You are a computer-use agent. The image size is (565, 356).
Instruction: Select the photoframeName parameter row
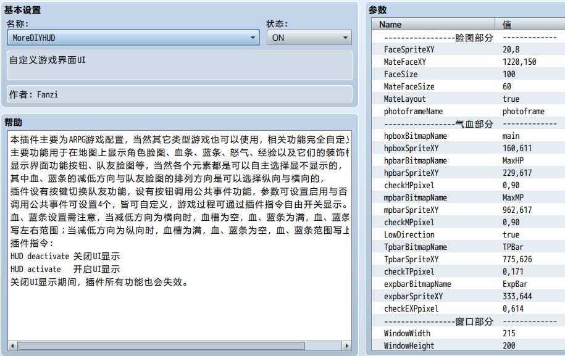(413, 111)
